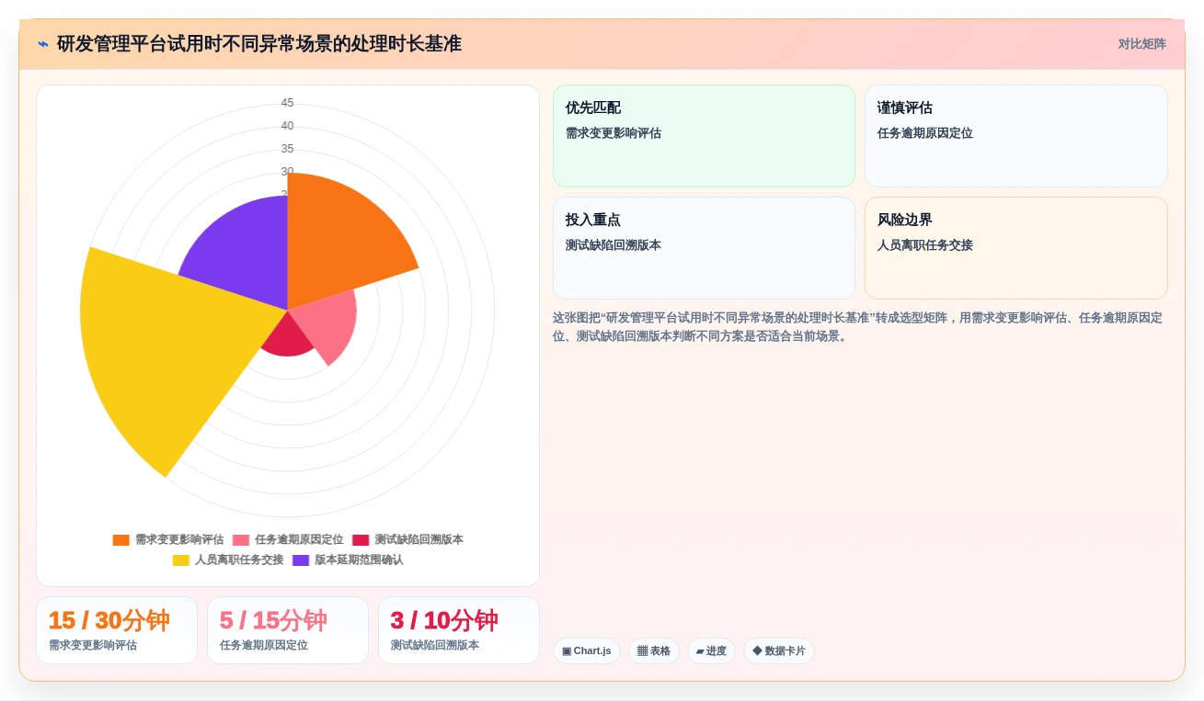Viewport: 1204px width, 701px height.
Task: Click the axis tick label 40
Action: click(287, 126)
